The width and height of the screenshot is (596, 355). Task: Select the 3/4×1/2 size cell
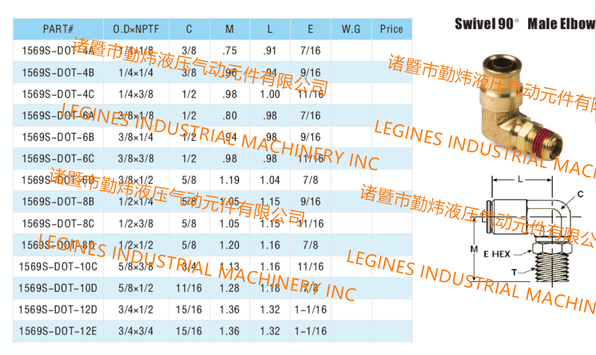(136, 310)
